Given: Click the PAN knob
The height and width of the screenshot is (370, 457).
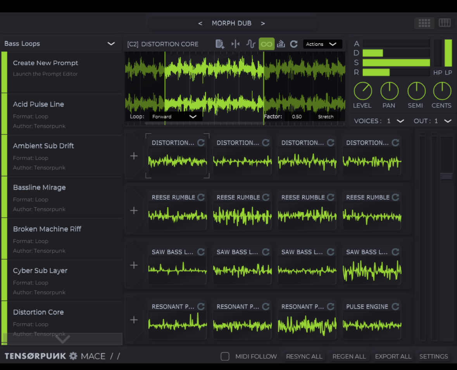Looking at the screenshot, I should [390, 91].
